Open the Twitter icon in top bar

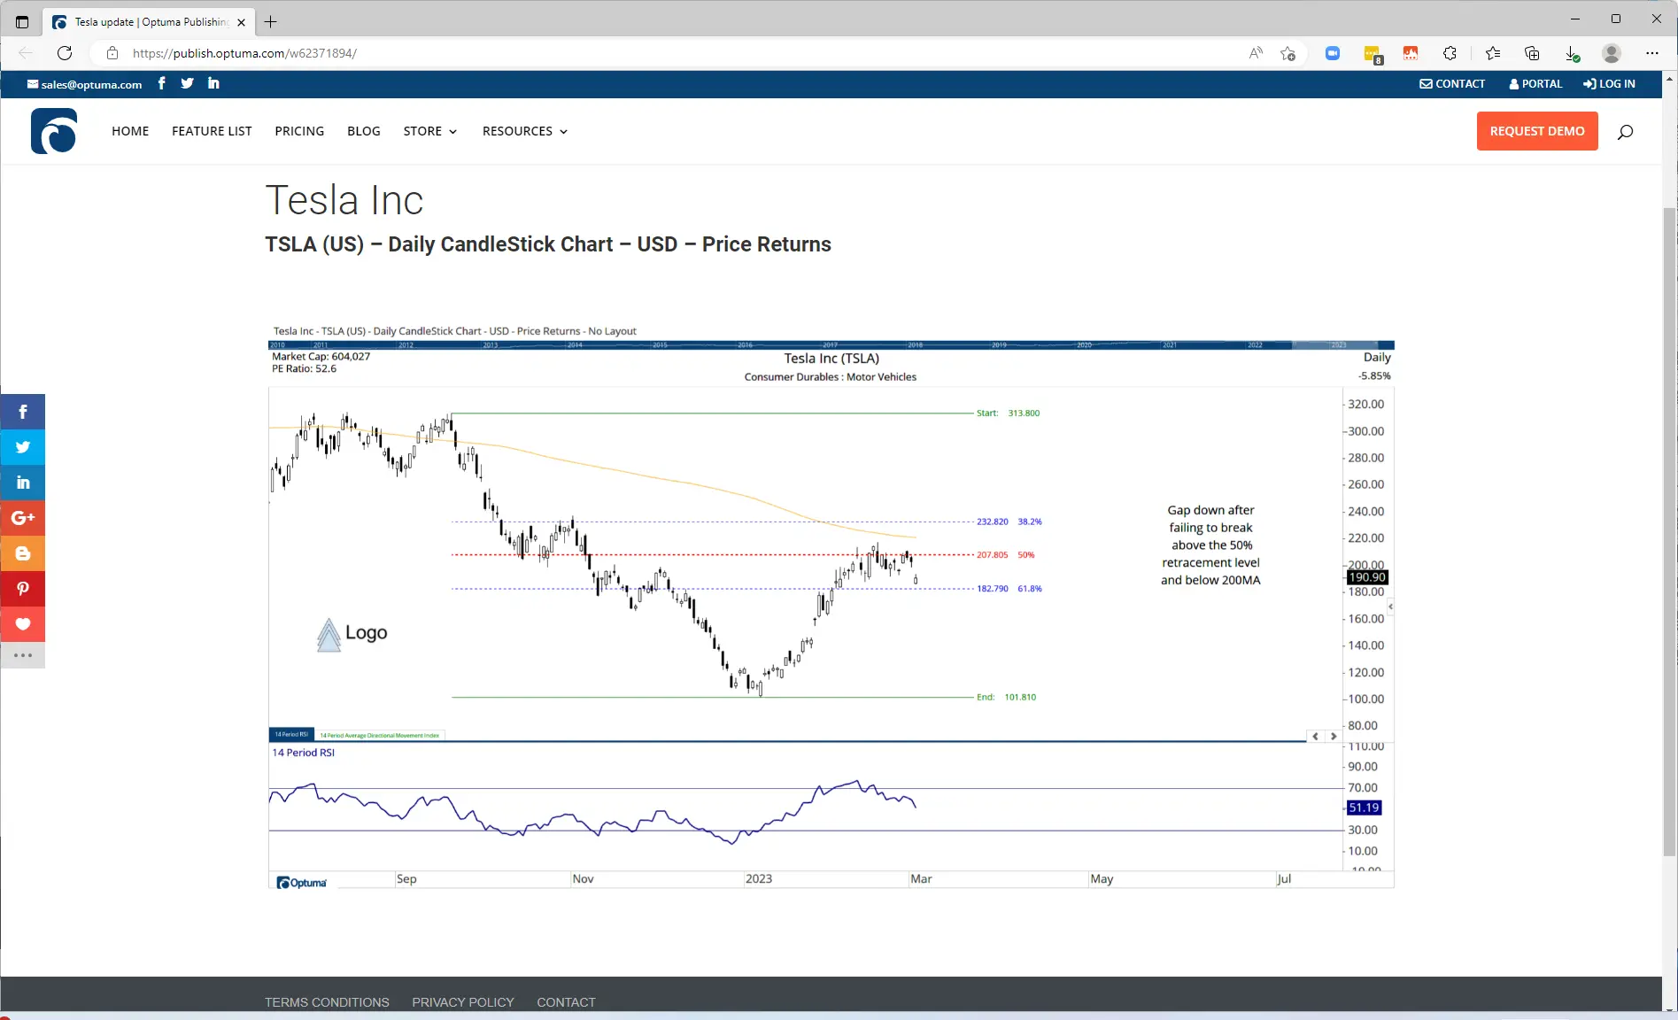click(187, 83)
